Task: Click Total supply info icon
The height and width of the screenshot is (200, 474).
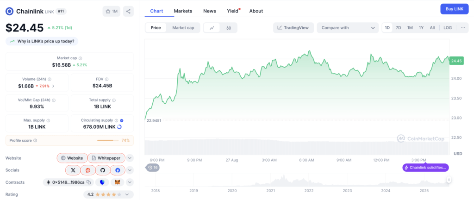Action: point(114,100)
